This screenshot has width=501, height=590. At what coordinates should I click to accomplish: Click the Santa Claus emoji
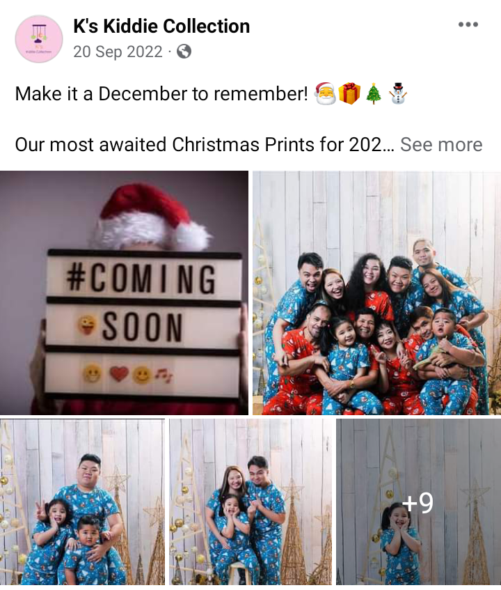pos(325,94)
